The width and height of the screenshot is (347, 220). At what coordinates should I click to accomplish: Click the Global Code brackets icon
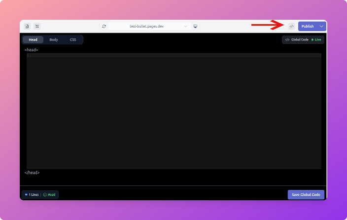287,39
